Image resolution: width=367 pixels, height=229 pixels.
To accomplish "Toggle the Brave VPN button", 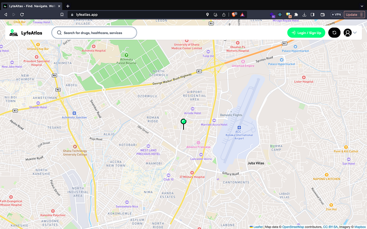I will (336, 15).
